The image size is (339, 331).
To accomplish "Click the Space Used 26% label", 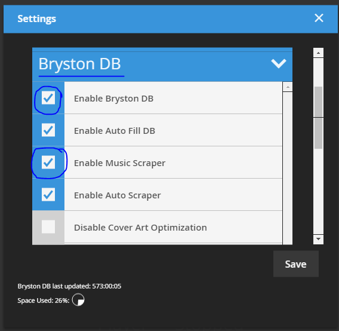I will coord(44,301).
